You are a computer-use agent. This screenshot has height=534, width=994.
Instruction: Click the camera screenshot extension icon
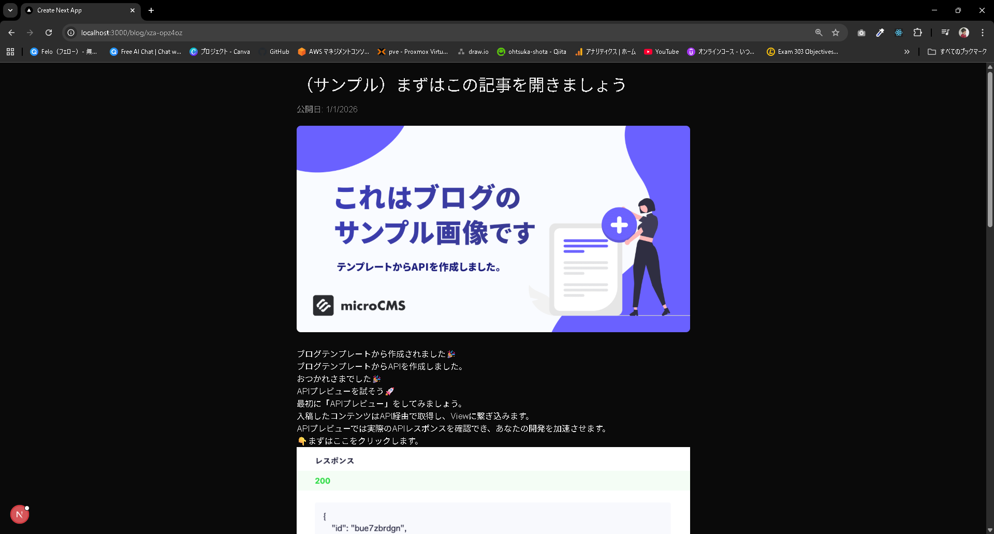point(861,33)
